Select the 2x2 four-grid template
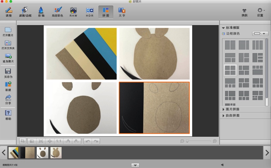 (x=230, y=70)
